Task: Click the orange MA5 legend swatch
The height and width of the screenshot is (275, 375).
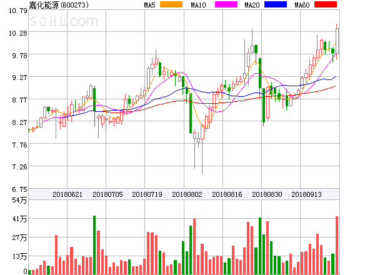Action: [x=171, y=5]
